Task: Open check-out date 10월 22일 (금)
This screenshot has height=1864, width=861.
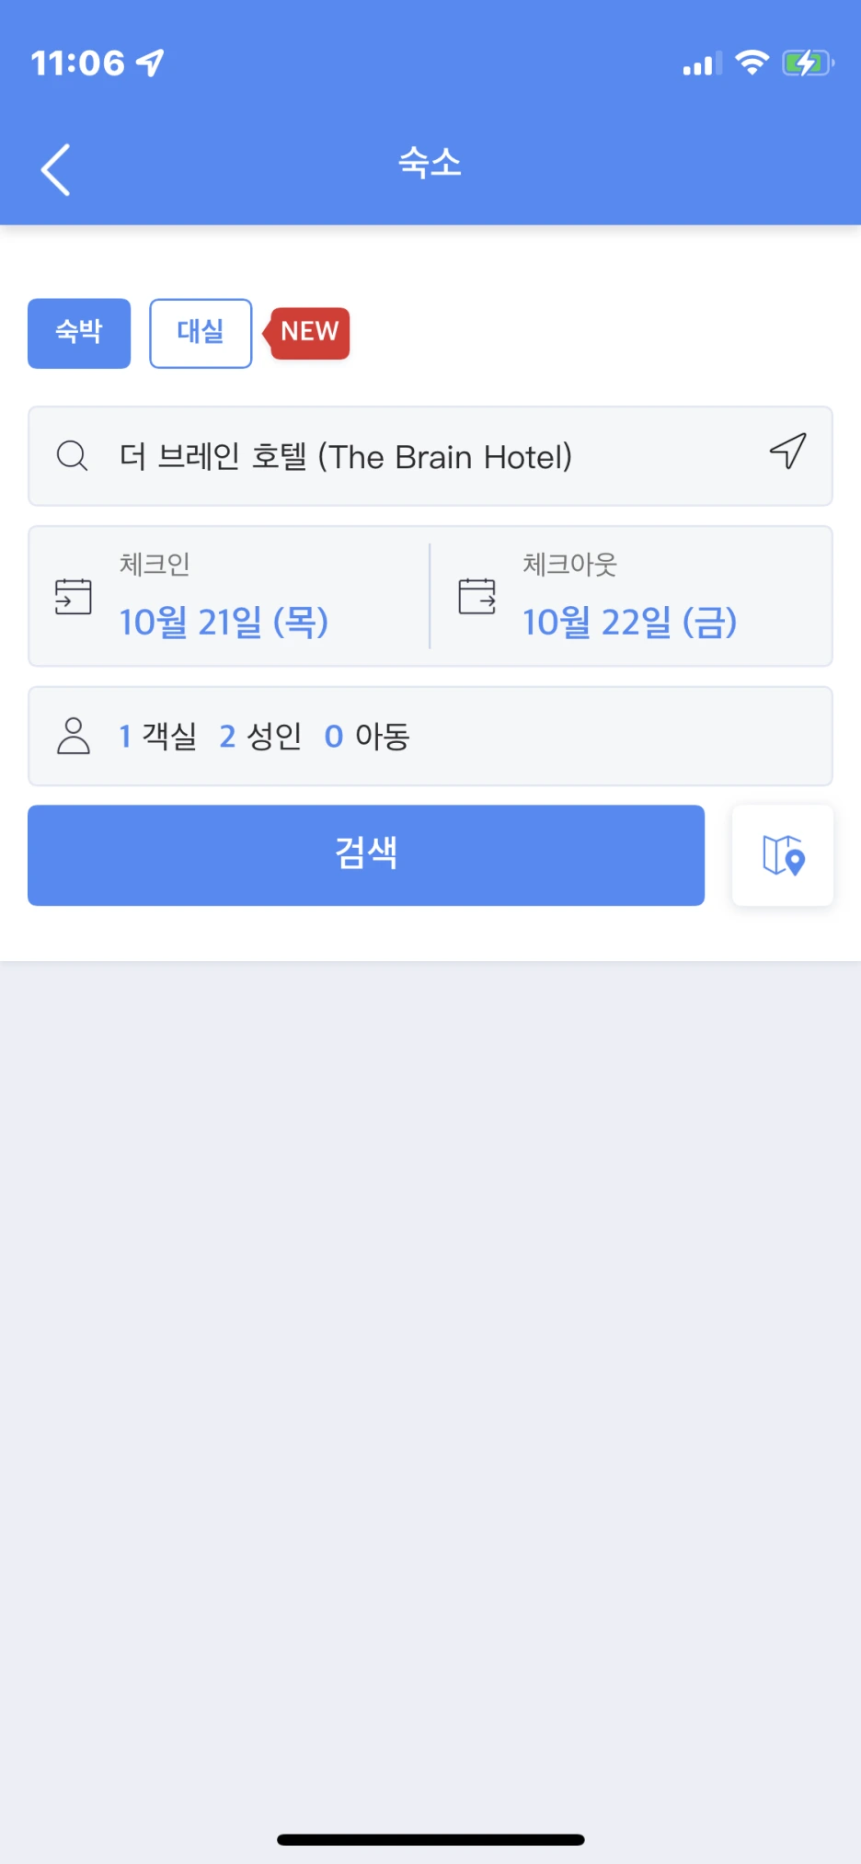Action: (x=630, y=623)
